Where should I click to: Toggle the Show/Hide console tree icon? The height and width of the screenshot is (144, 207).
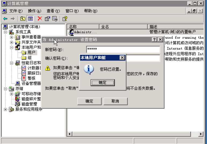coord(30,19)
